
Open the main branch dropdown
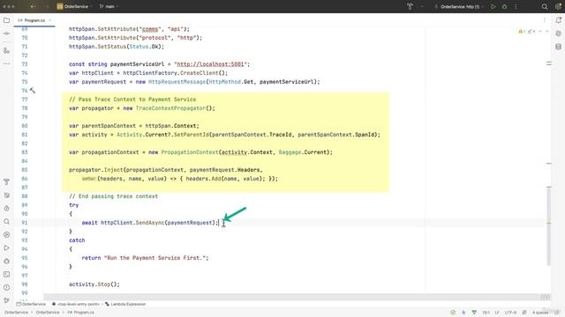pyautogui.click(x=109, y=6)
